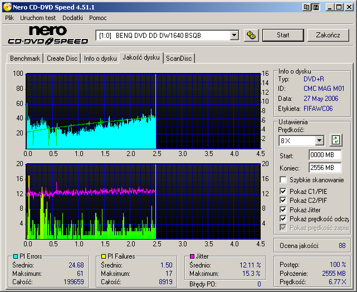Click the yellow PI Failures legend swatch
Screen dimensions: 357x292
104,256
